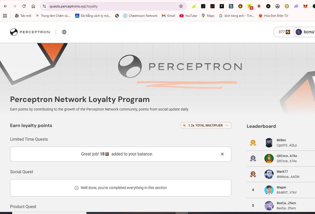Go back to the previous page
This screenshot has height=214, width=315.
[6, 6]
